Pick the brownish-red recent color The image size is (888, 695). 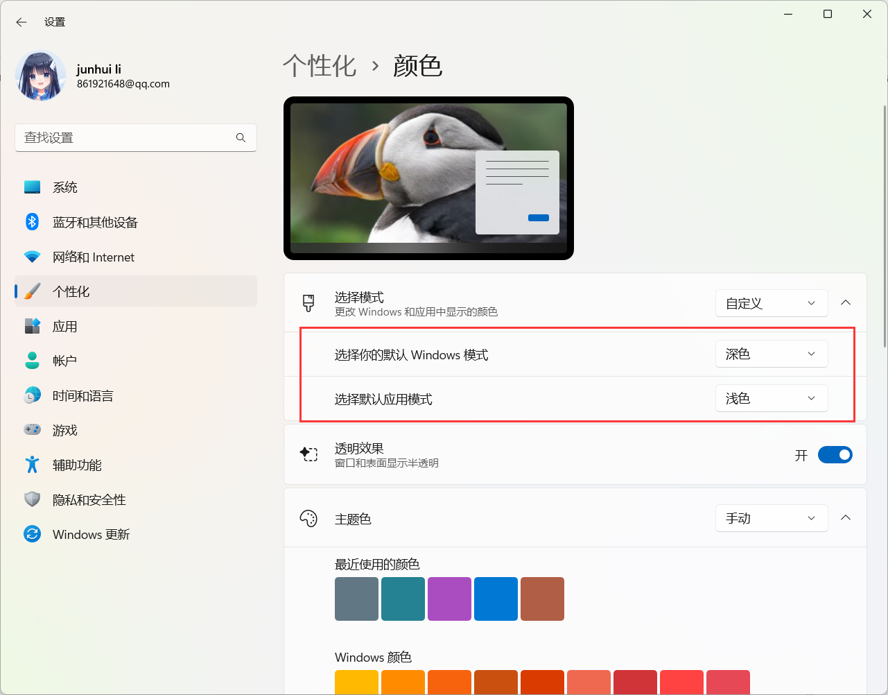point(542,599)
